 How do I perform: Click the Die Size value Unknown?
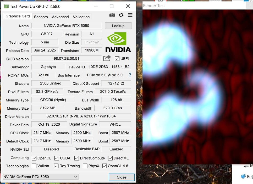point(92,42)
